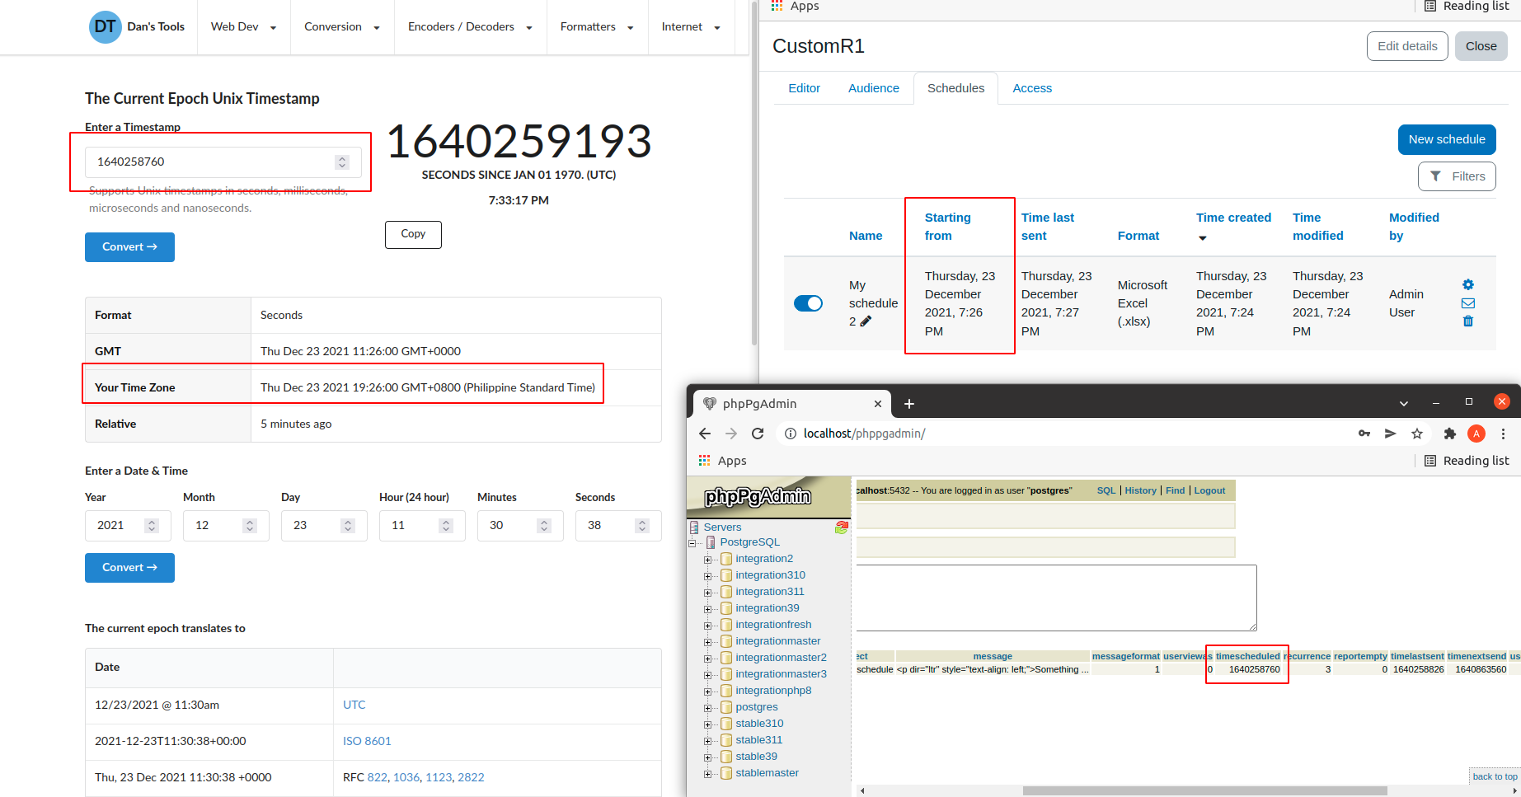Screen dimensions: 1521x797
Task: Close the CustomR1 report
Action: pyautogui.click(x=1481, y=46)
